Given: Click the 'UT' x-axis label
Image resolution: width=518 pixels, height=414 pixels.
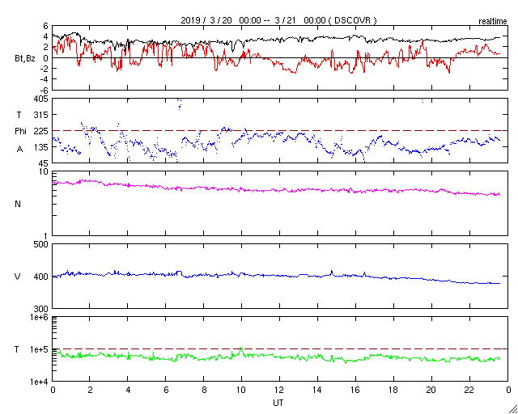Looking at the screenshot, I should pyautogui.click(x=278, y=403).
